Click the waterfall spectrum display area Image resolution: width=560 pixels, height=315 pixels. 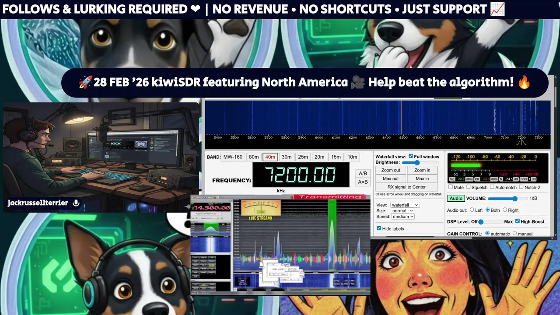[378, 117]
